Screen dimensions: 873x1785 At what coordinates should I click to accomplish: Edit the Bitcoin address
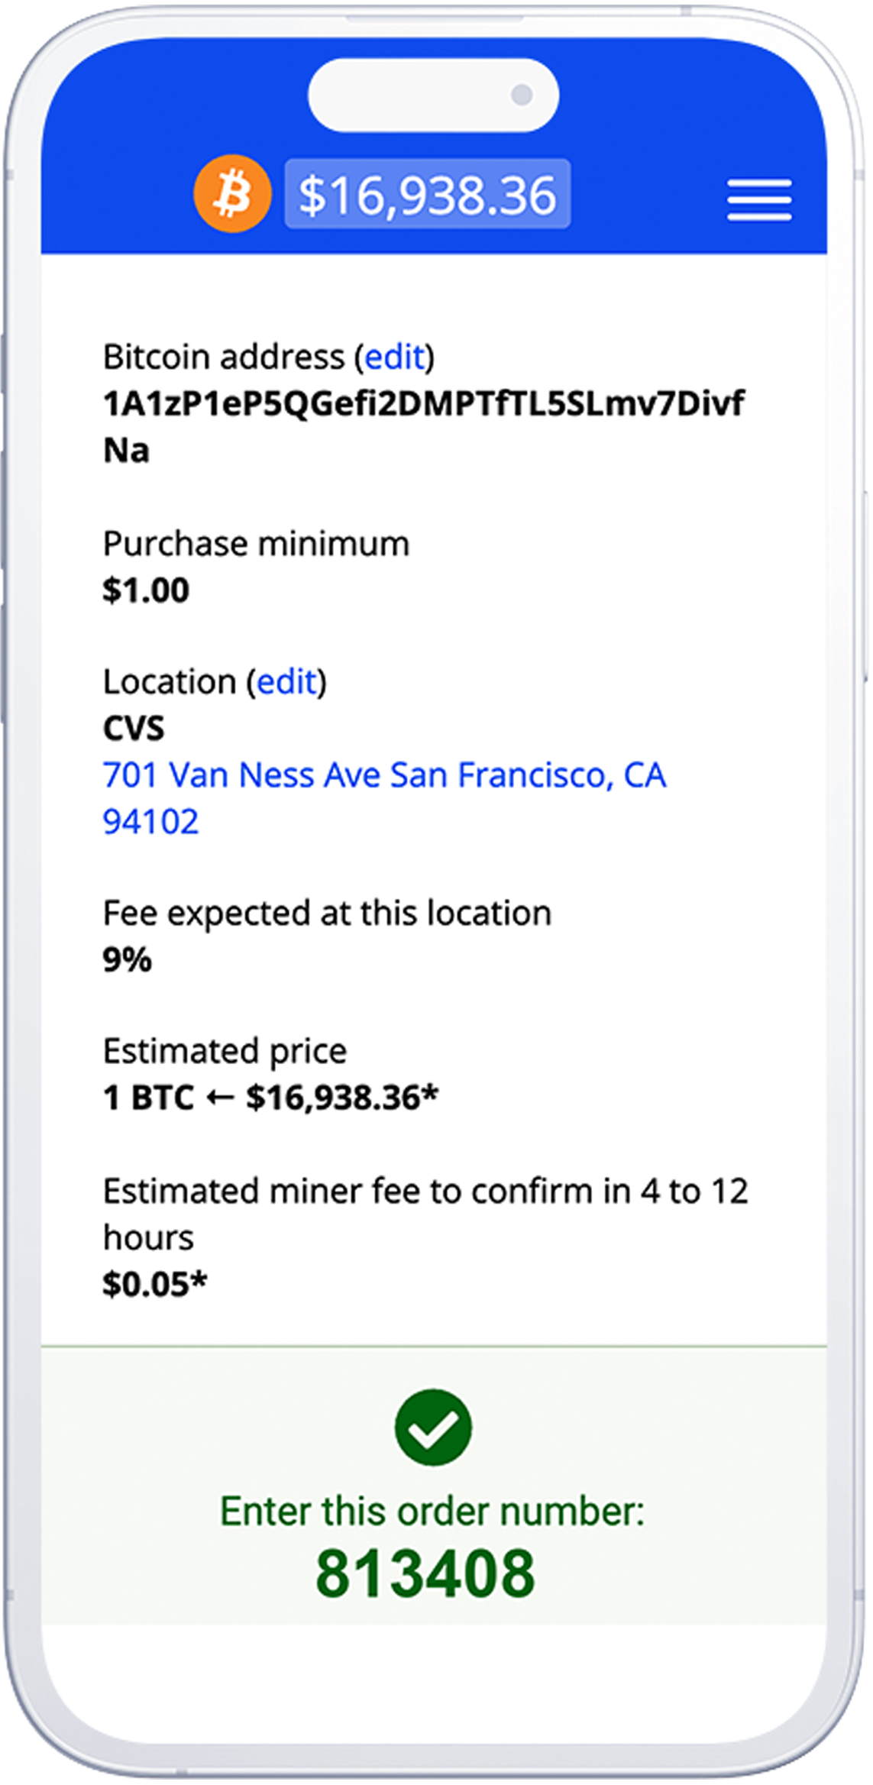click(x=394, y=357)
